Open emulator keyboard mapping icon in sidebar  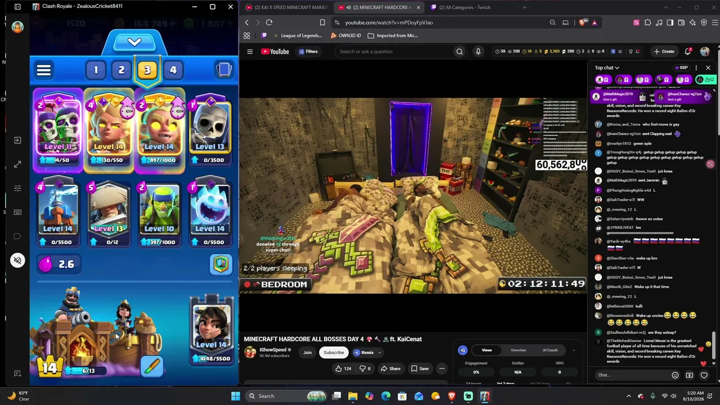coord(17,212)
